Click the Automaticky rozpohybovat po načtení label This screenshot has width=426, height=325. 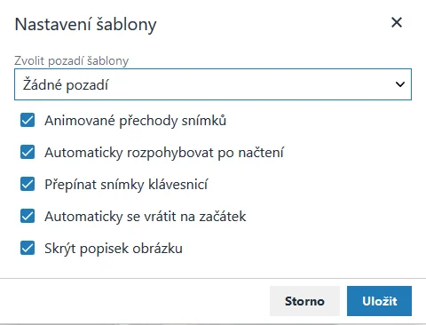[x=164, y=153]
